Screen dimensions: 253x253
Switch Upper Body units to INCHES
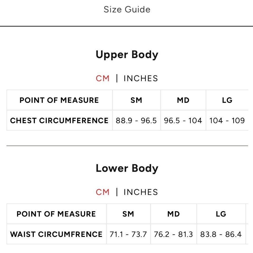coord(140,78)
